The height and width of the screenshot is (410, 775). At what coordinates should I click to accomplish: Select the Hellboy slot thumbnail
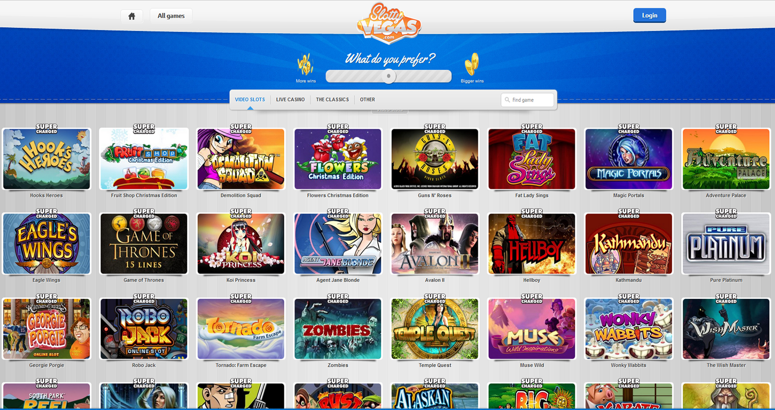tap(532, 244)
